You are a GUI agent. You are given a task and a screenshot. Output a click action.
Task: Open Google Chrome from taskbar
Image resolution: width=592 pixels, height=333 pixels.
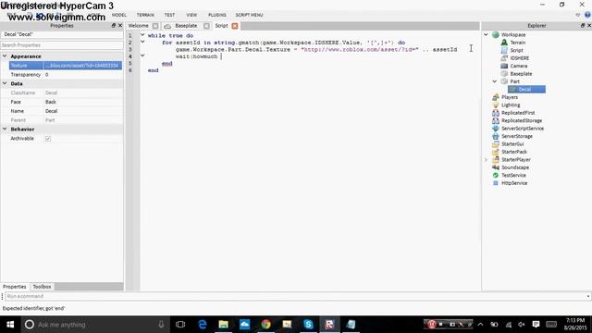point(265,325)
